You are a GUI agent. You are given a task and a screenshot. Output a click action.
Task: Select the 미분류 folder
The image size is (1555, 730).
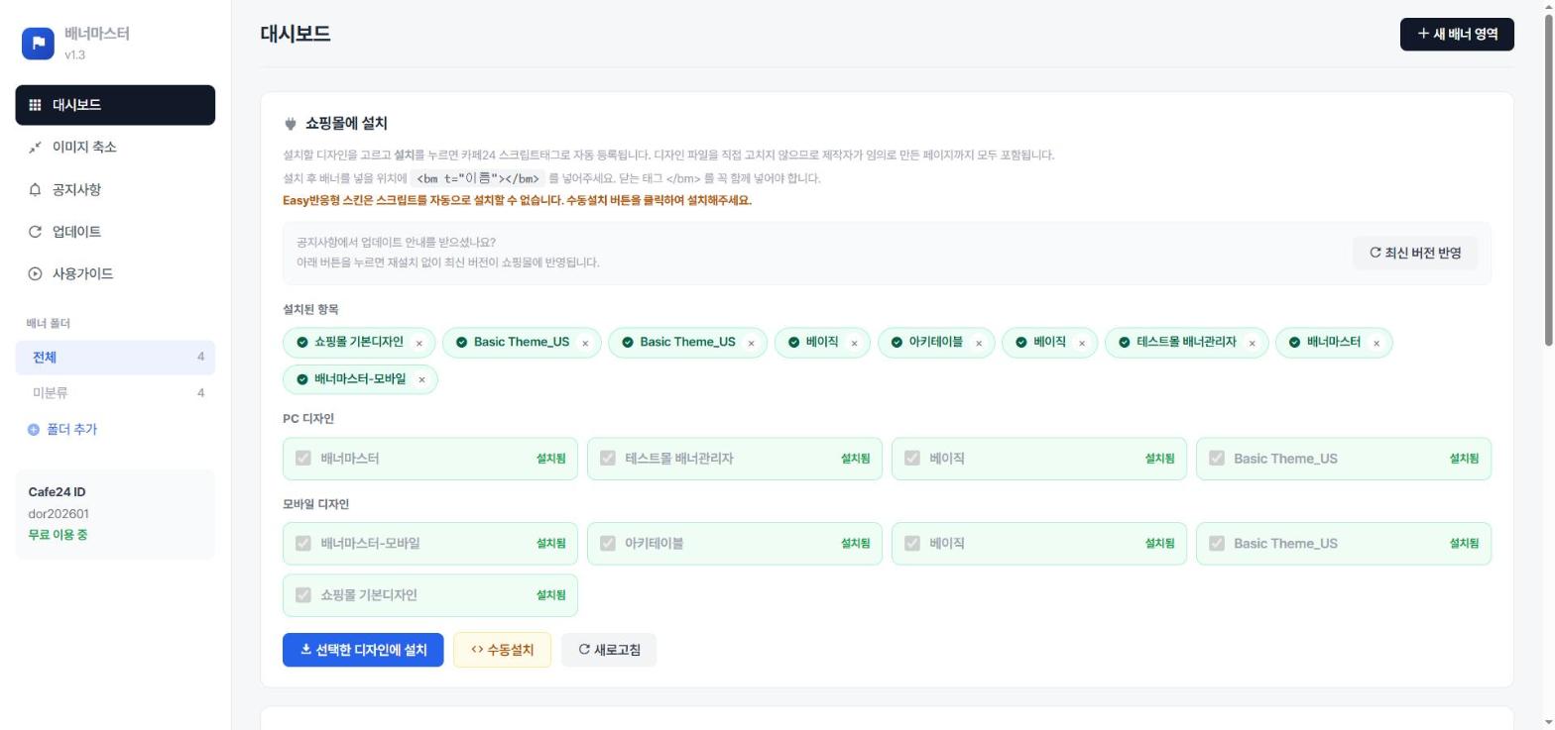click(x=115, y=393)
